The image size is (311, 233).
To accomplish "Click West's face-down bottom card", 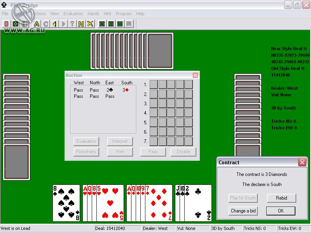I will pos(16,162).
